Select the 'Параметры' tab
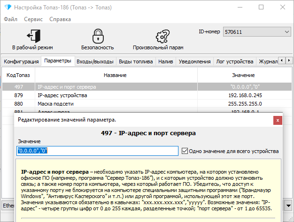The image size is (294, 222). [58, 61]
